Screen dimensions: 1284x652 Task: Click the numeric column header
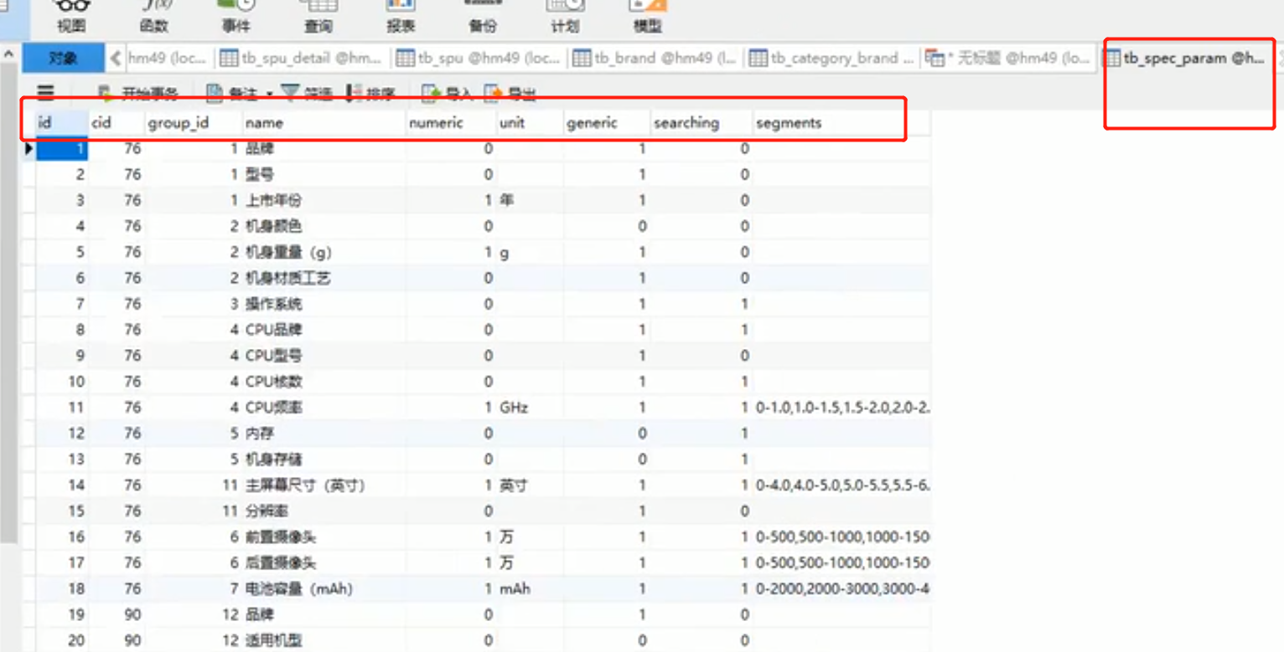point(451,122)
